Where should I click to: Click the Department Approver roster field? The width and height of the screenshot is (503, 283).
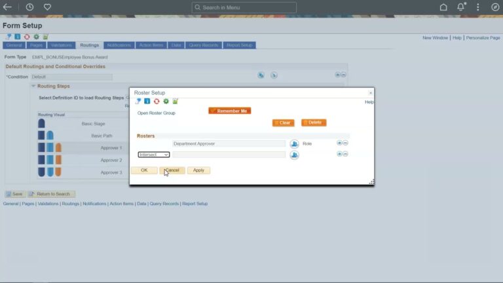click(229, 143)
